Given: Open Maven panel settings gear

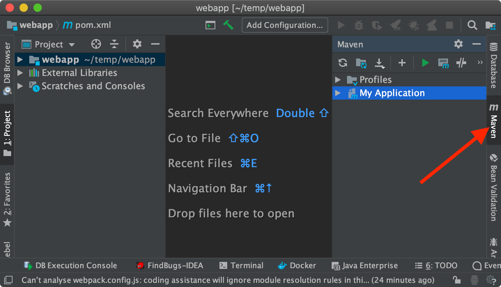Looking at the screenshot, I should (x=458, y=44).
